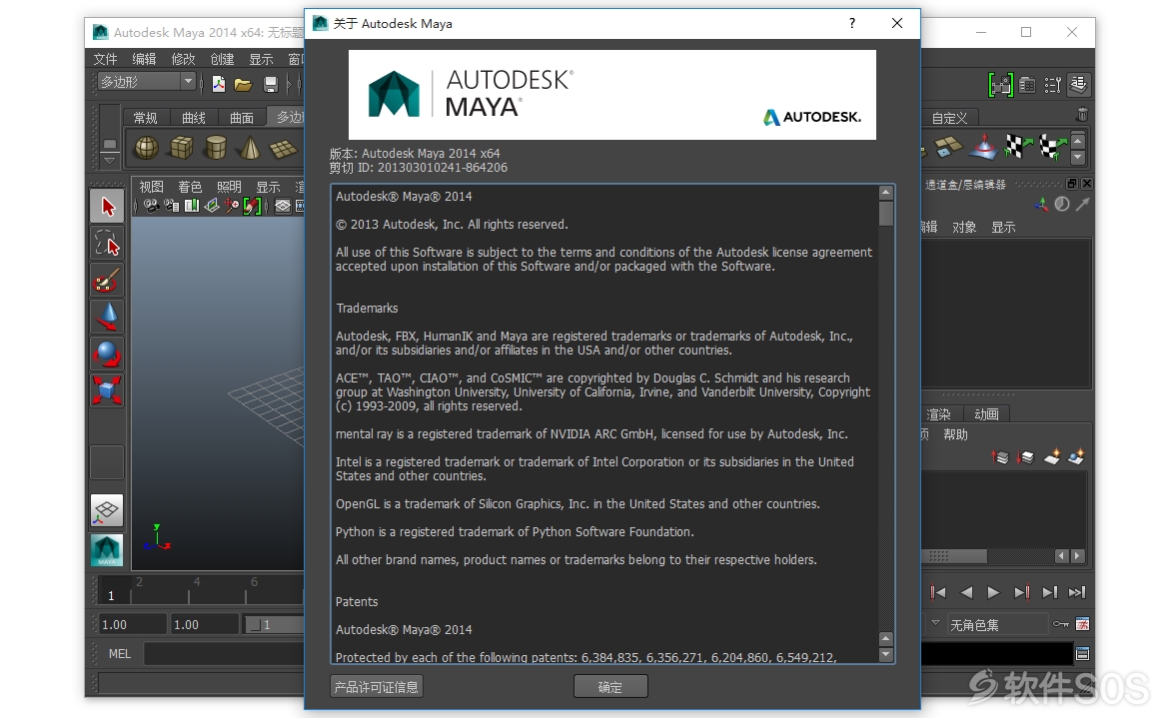The image size is (1166, 718).
Task: Move the selected layer up
Action: point(1001,457)
